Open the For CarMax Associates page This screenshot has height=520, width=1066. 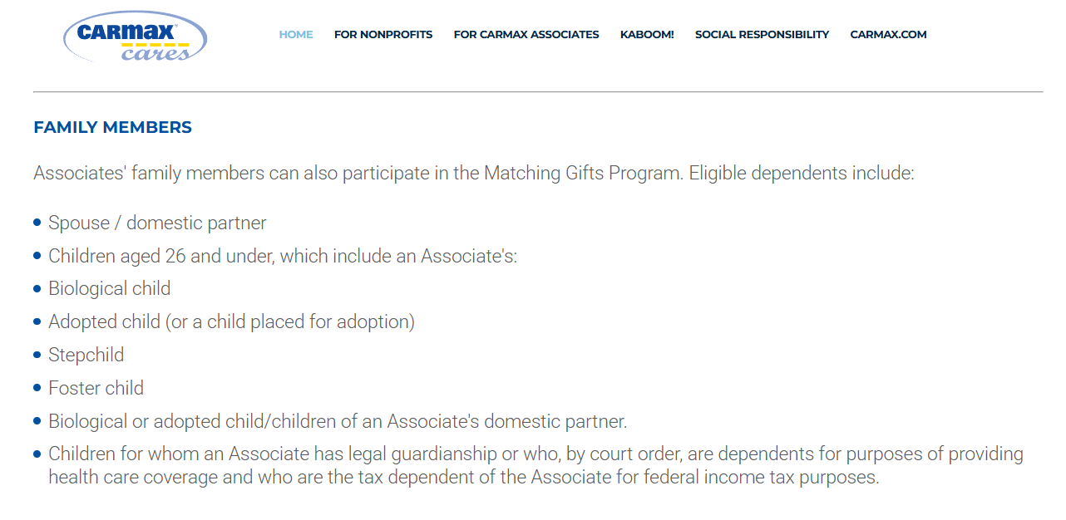[526, 35]
